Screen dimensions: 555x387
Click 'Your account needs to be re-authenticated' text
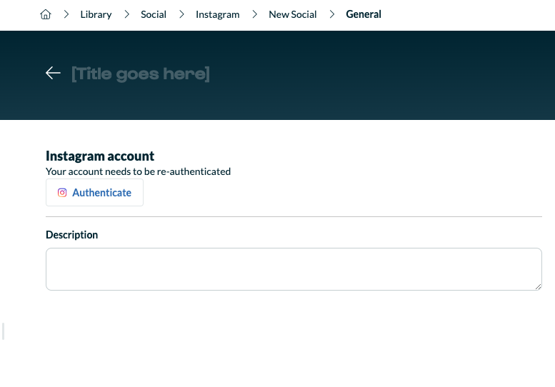138,171
